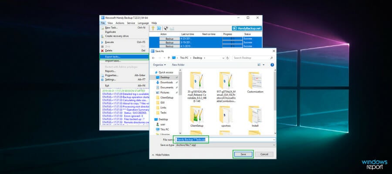Click Cancel button in Save As dialog
This screenshot has height=174, width=392.
pyautogui.click(x=264, y=154)
